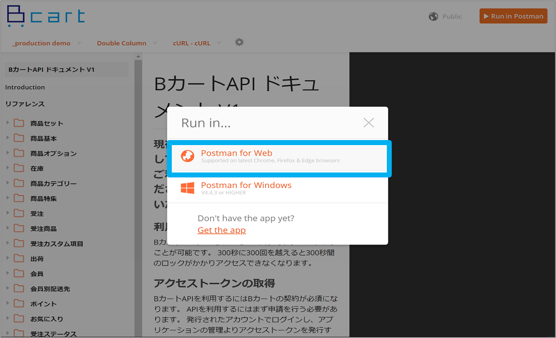Click the 会員 folder icon
This screenshot has width=556, height=338.
point(19,274)
